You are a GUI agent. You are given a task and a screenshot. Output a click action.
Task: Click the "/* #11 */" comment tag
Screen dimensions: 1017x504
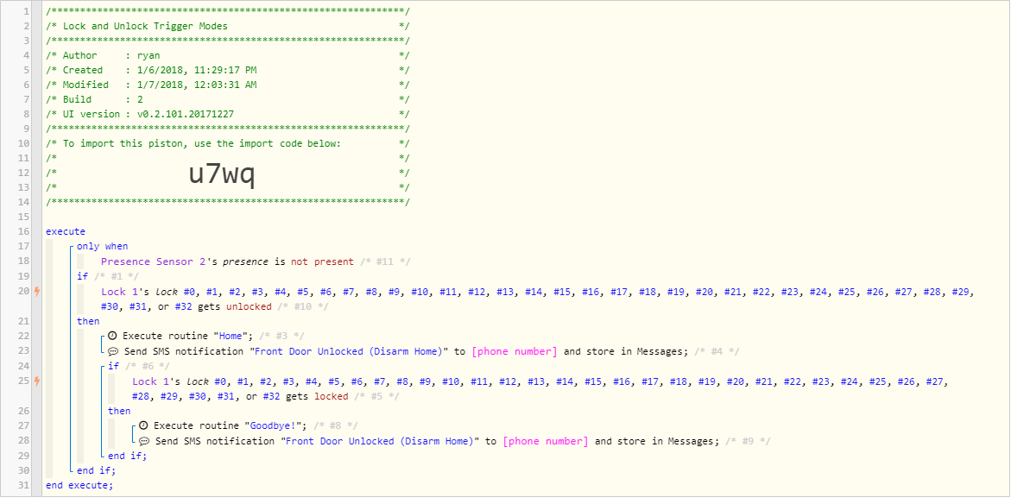(385, 261)
